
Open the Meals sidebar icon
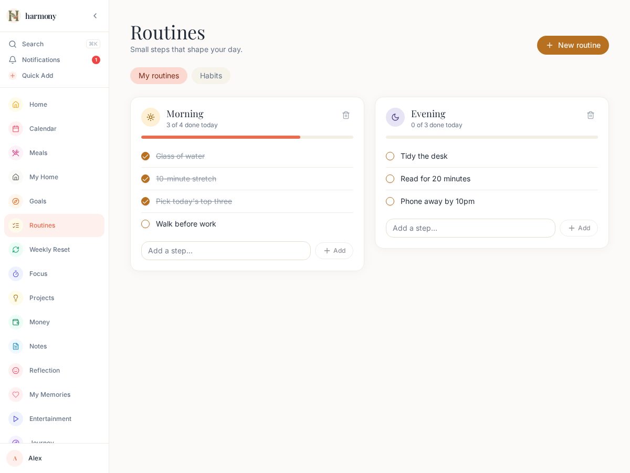click(16, 153)
